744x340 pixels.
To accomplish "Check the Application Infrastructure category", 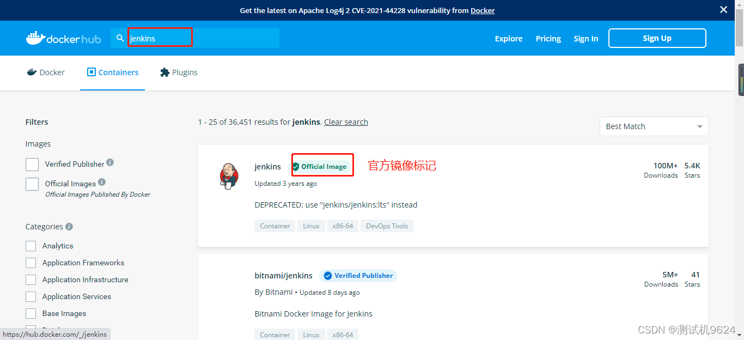I will click(31, 280).
